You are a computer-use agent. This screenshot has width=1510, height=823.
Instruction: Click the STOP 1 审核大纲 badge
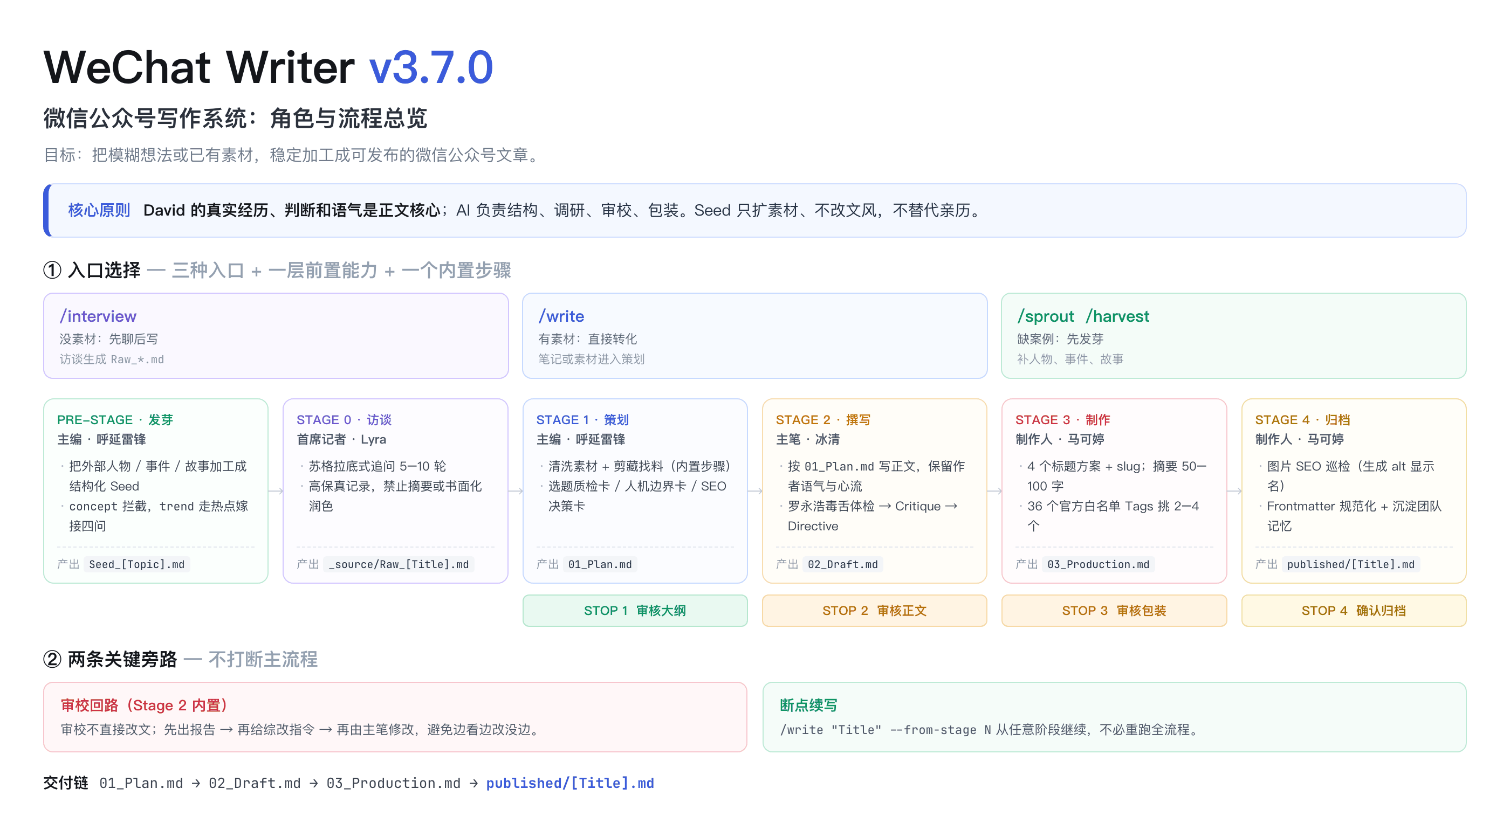click(635, 610)
